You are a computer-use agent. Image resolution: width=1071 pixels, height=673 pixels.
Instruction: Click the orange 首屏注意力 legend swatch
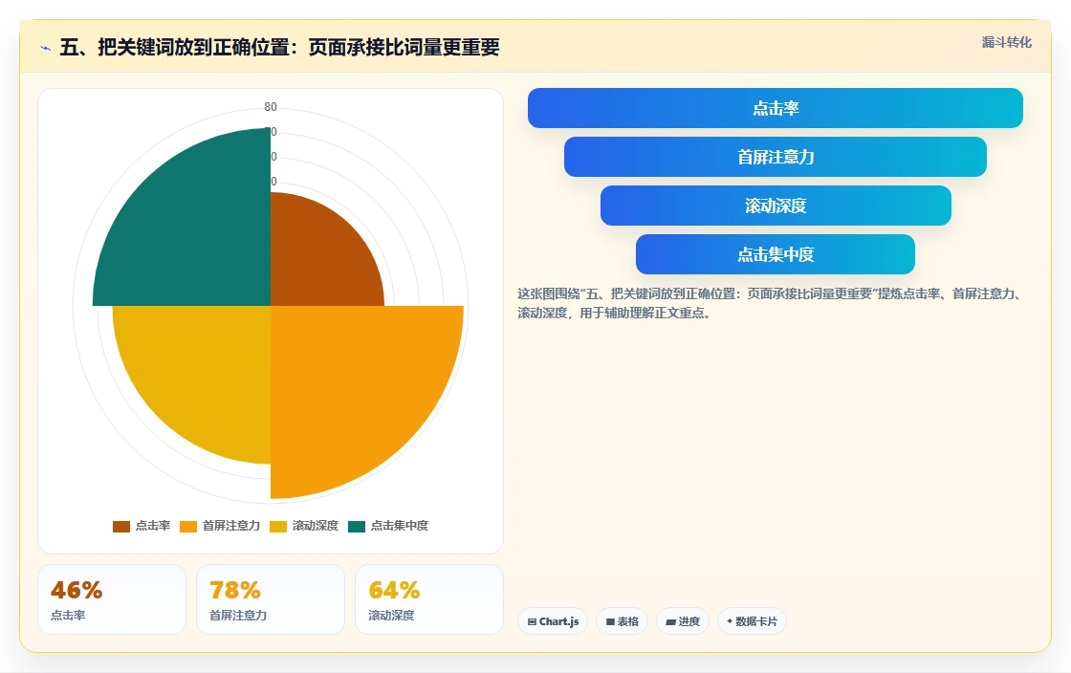pos(187,526)
